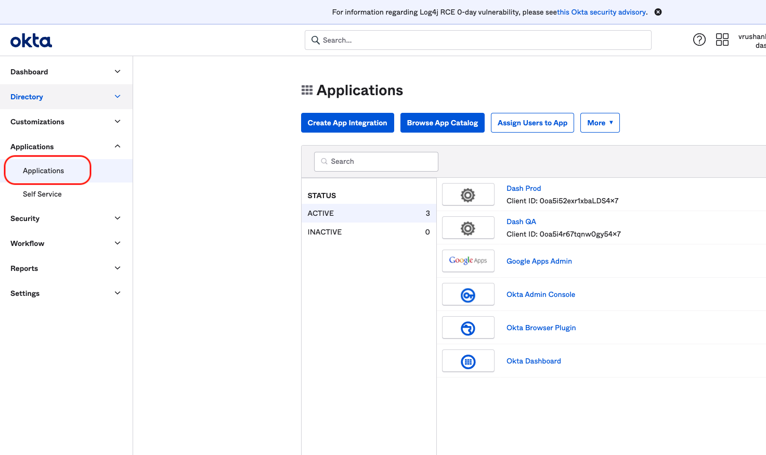Click the Dash QA gear icon

(468, 228)
